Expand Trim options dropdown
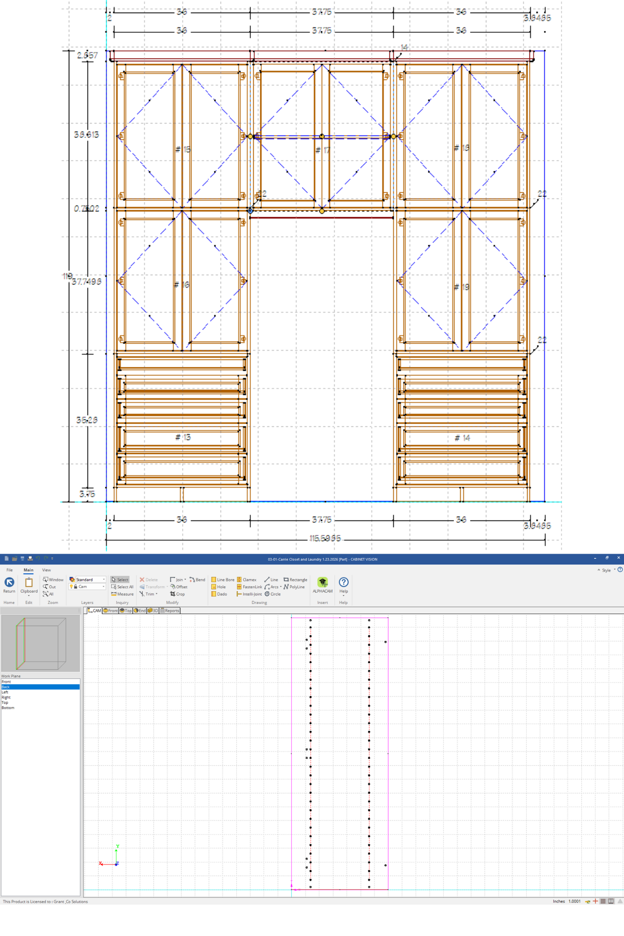This screenshot has width=624, height=936. tap(156, 594)
